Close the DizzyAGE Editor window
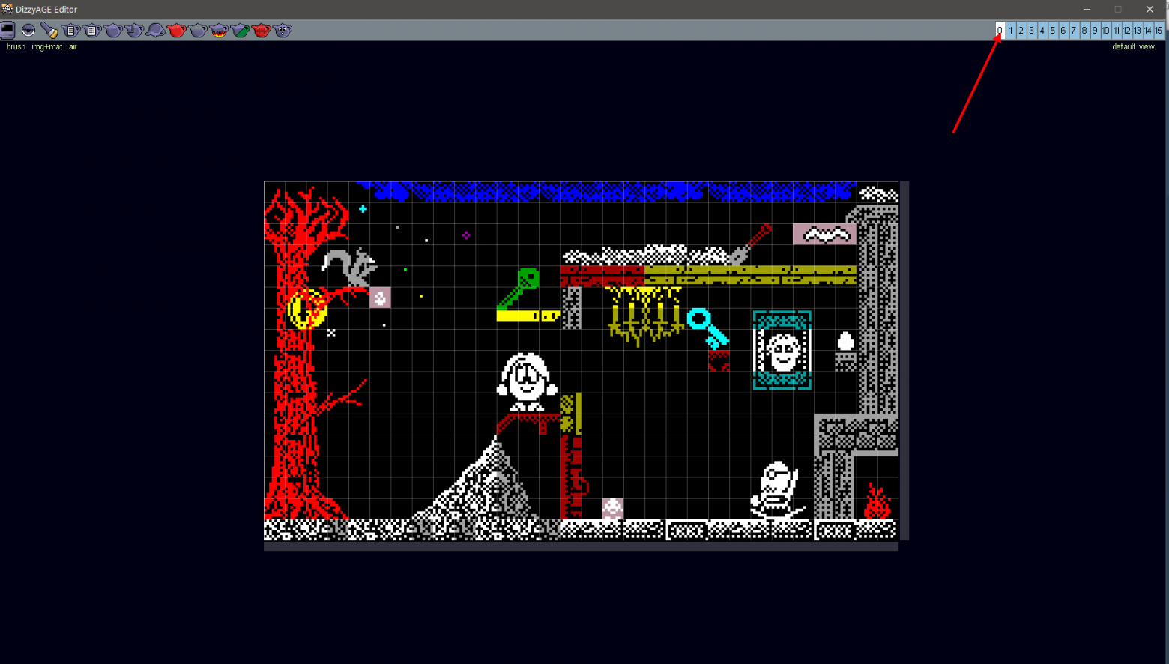Screen dimensions: 1169x664 [x=1150, y=9]
